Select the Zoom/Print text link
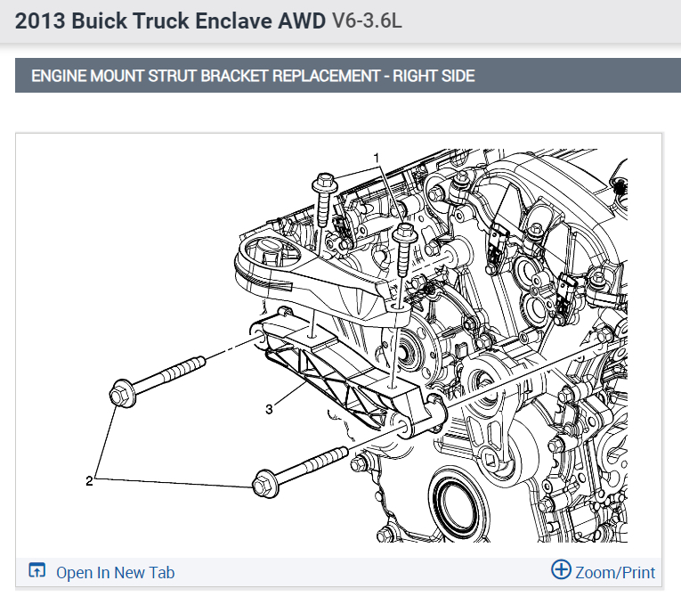 point(615,573)
